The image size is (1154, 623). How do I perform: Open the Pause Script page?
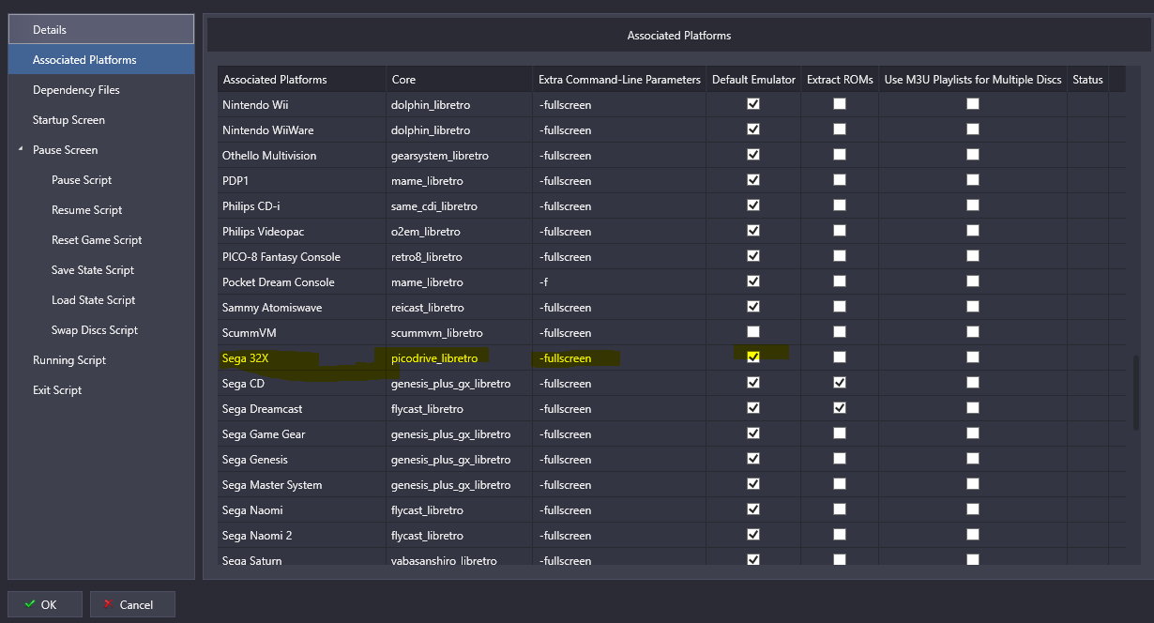pos(82,180)
